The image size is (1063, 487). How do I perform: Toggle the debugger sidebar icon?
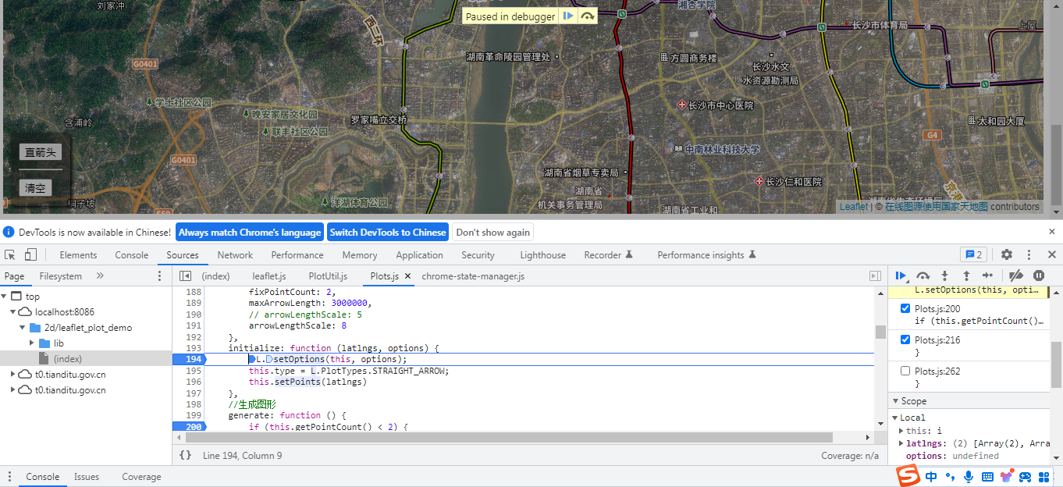pos(875,276)
